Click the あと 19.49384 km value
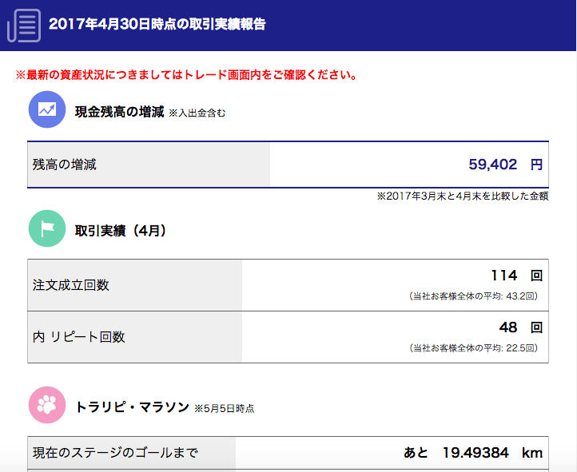577x472 pixels. tap(473, 453)
